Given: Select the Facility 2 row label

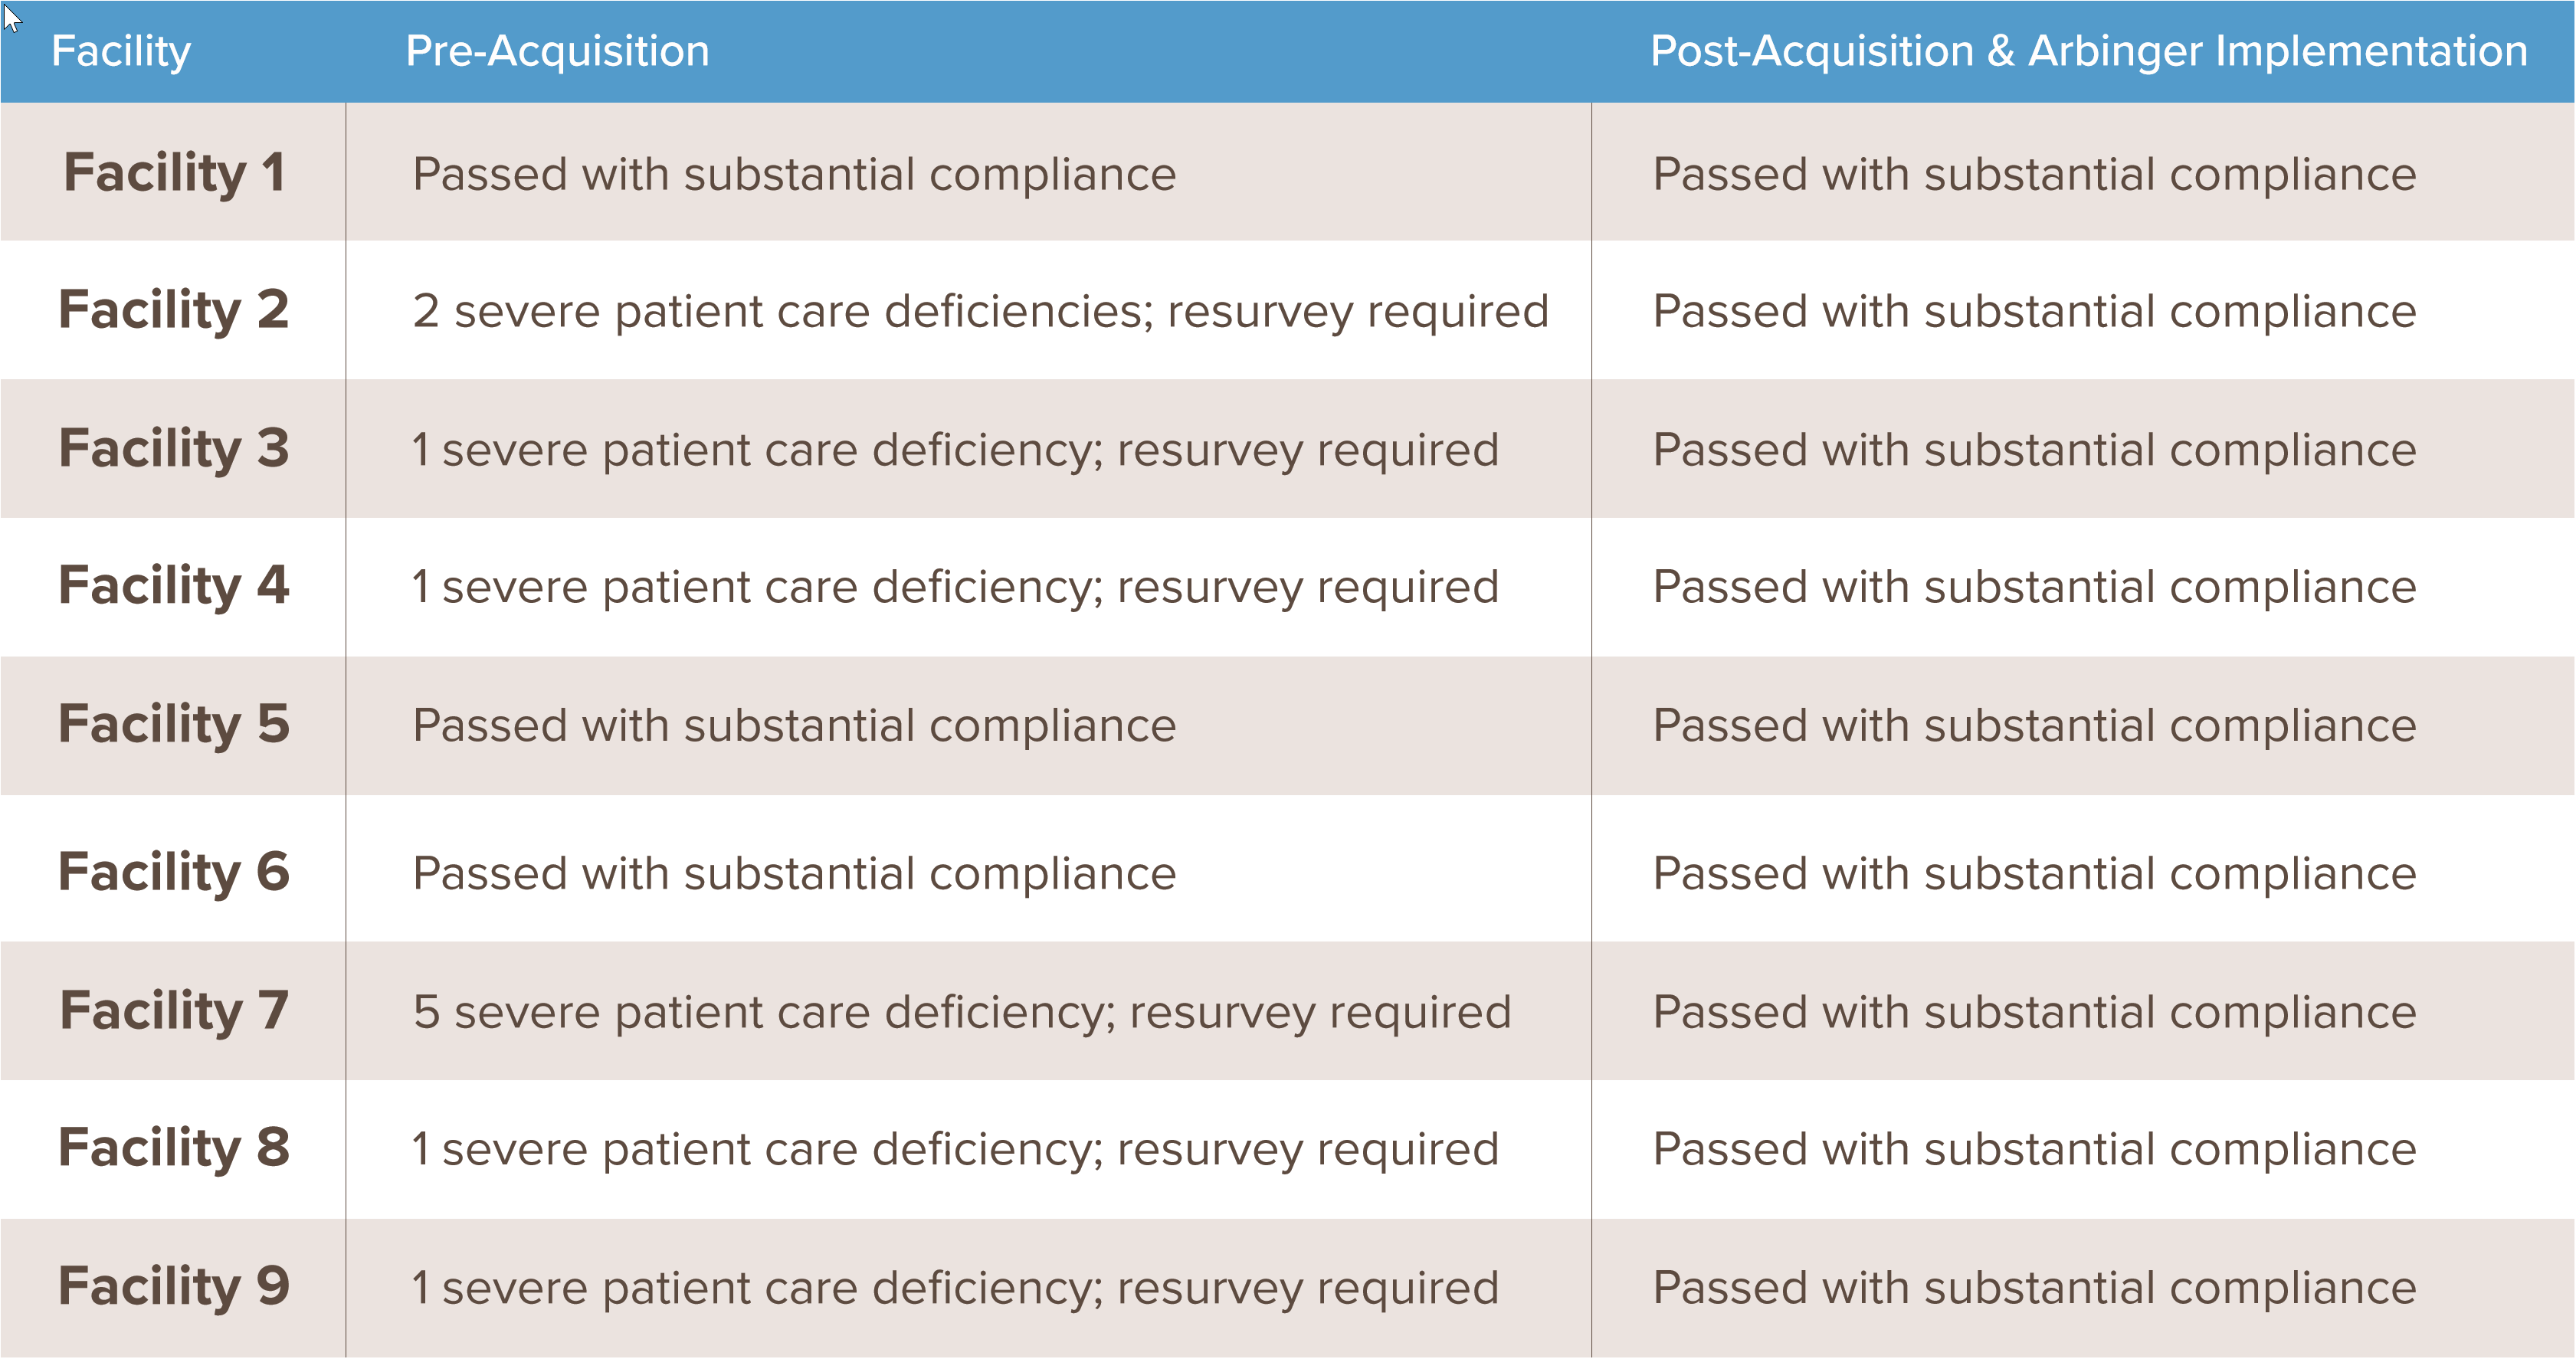Looking at the screenshot, I should click(x=174, y=310).
